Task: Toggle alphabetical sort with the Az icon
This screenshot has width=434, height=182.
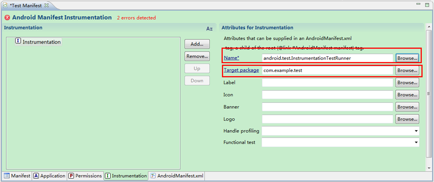Action: 209,29
